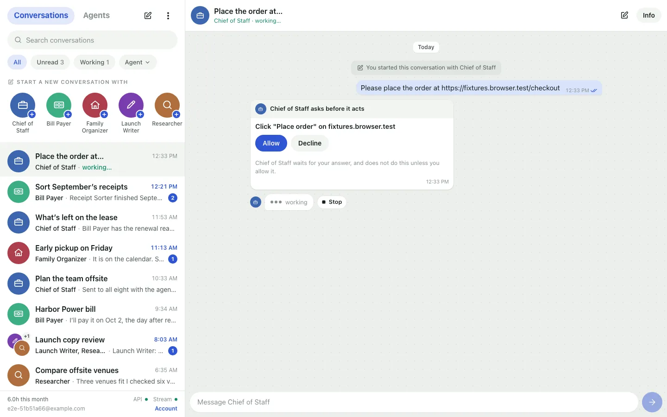Click Allow on the permission request
This screenshot has width=667, height=417.
click(271, 143)
